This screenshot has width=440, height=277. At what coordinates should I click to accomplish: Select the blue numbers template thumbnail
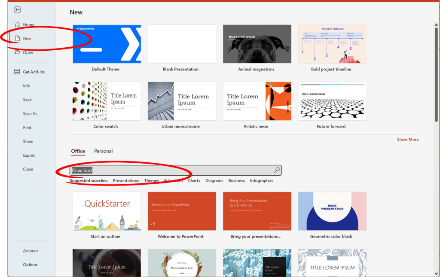(257, 263)
